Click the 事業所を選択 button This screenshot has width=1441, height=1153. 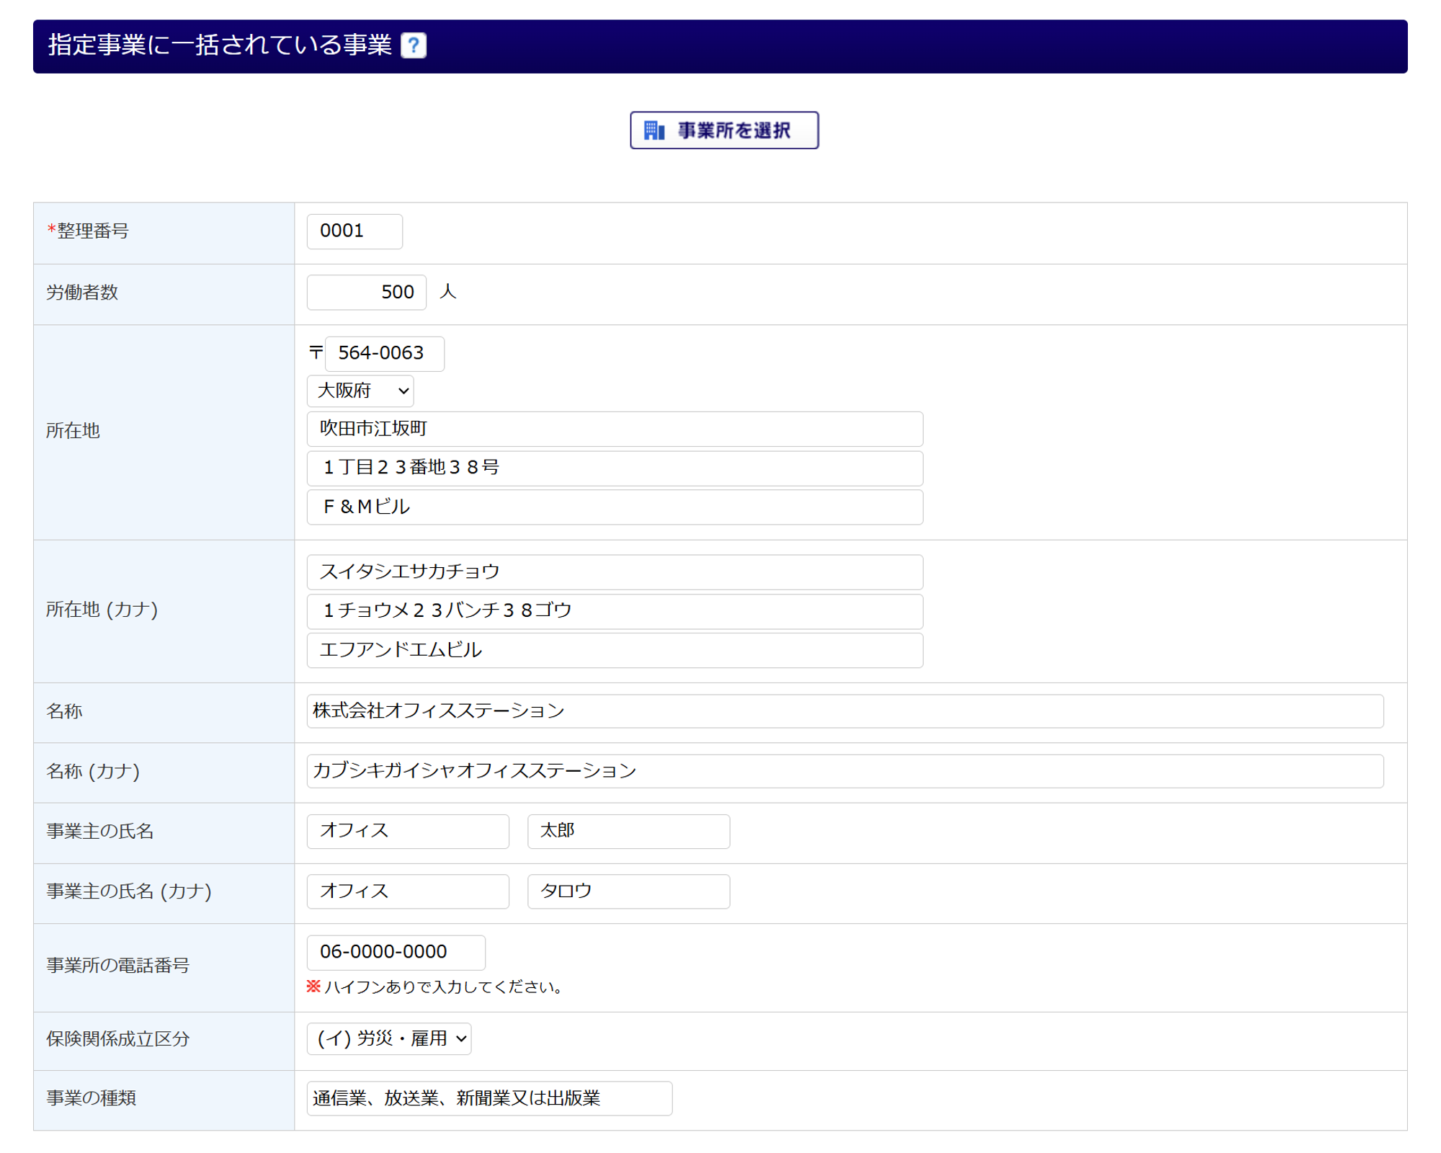723,130
